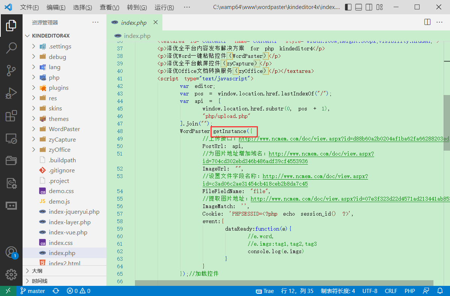Screen dimensions: 450x296
Task: Click the notifications bell in status bar
Action: (x=440, y=291)
